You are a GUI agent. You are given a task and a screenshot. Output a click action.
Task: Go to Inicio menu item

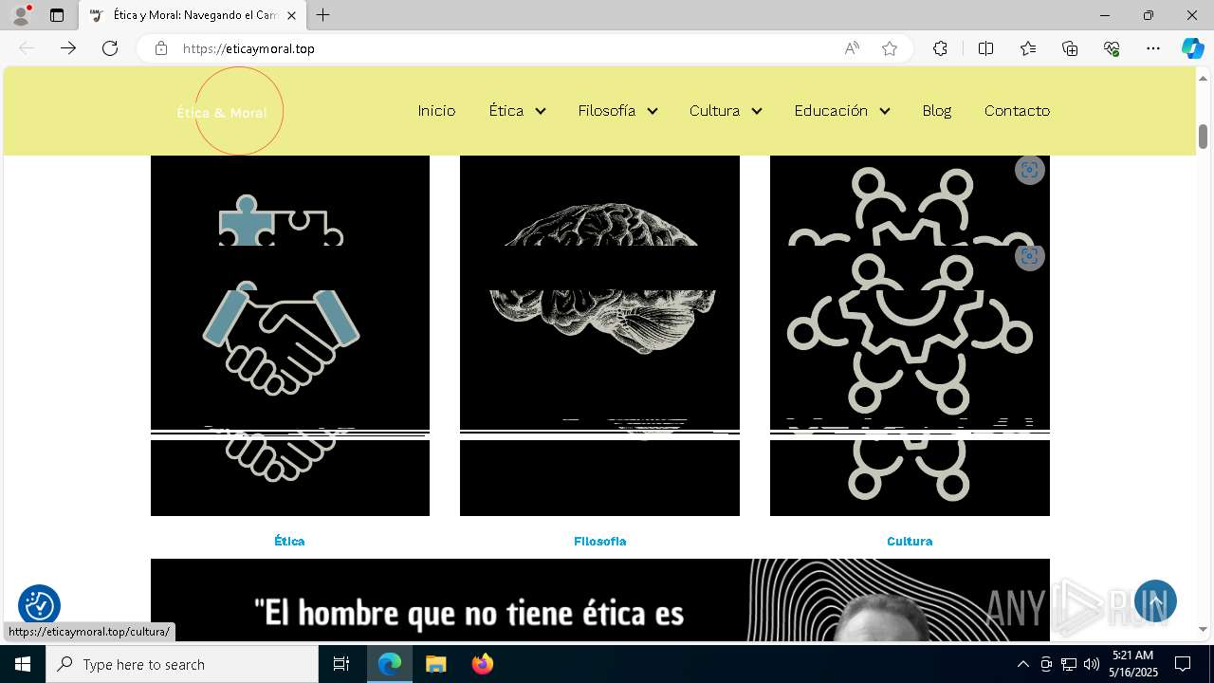tap(436, 111)
